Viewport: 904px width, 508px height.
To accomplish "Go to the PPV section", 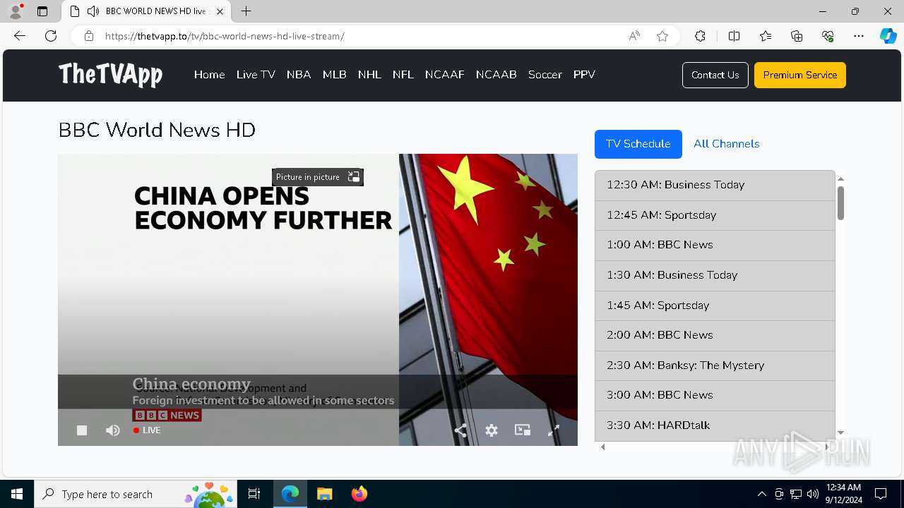I will [x=584, y=75].
